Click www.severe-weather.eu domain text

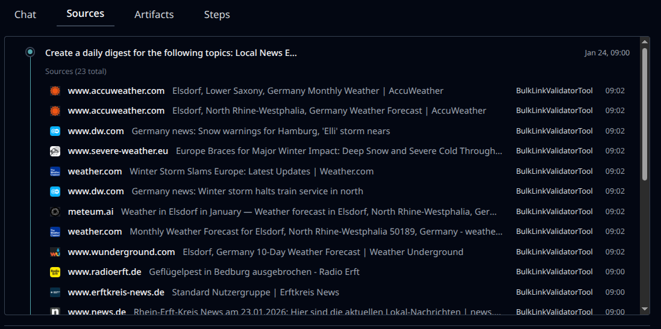pyautogui.click(x=118, y=151)
